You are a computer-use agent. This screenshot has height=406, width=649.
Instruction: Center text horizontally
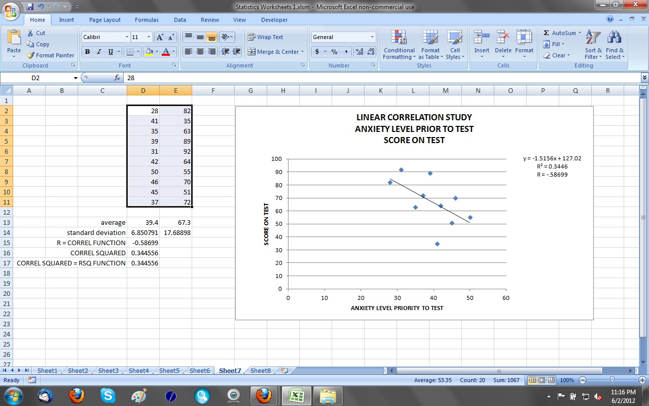point(200,52)
